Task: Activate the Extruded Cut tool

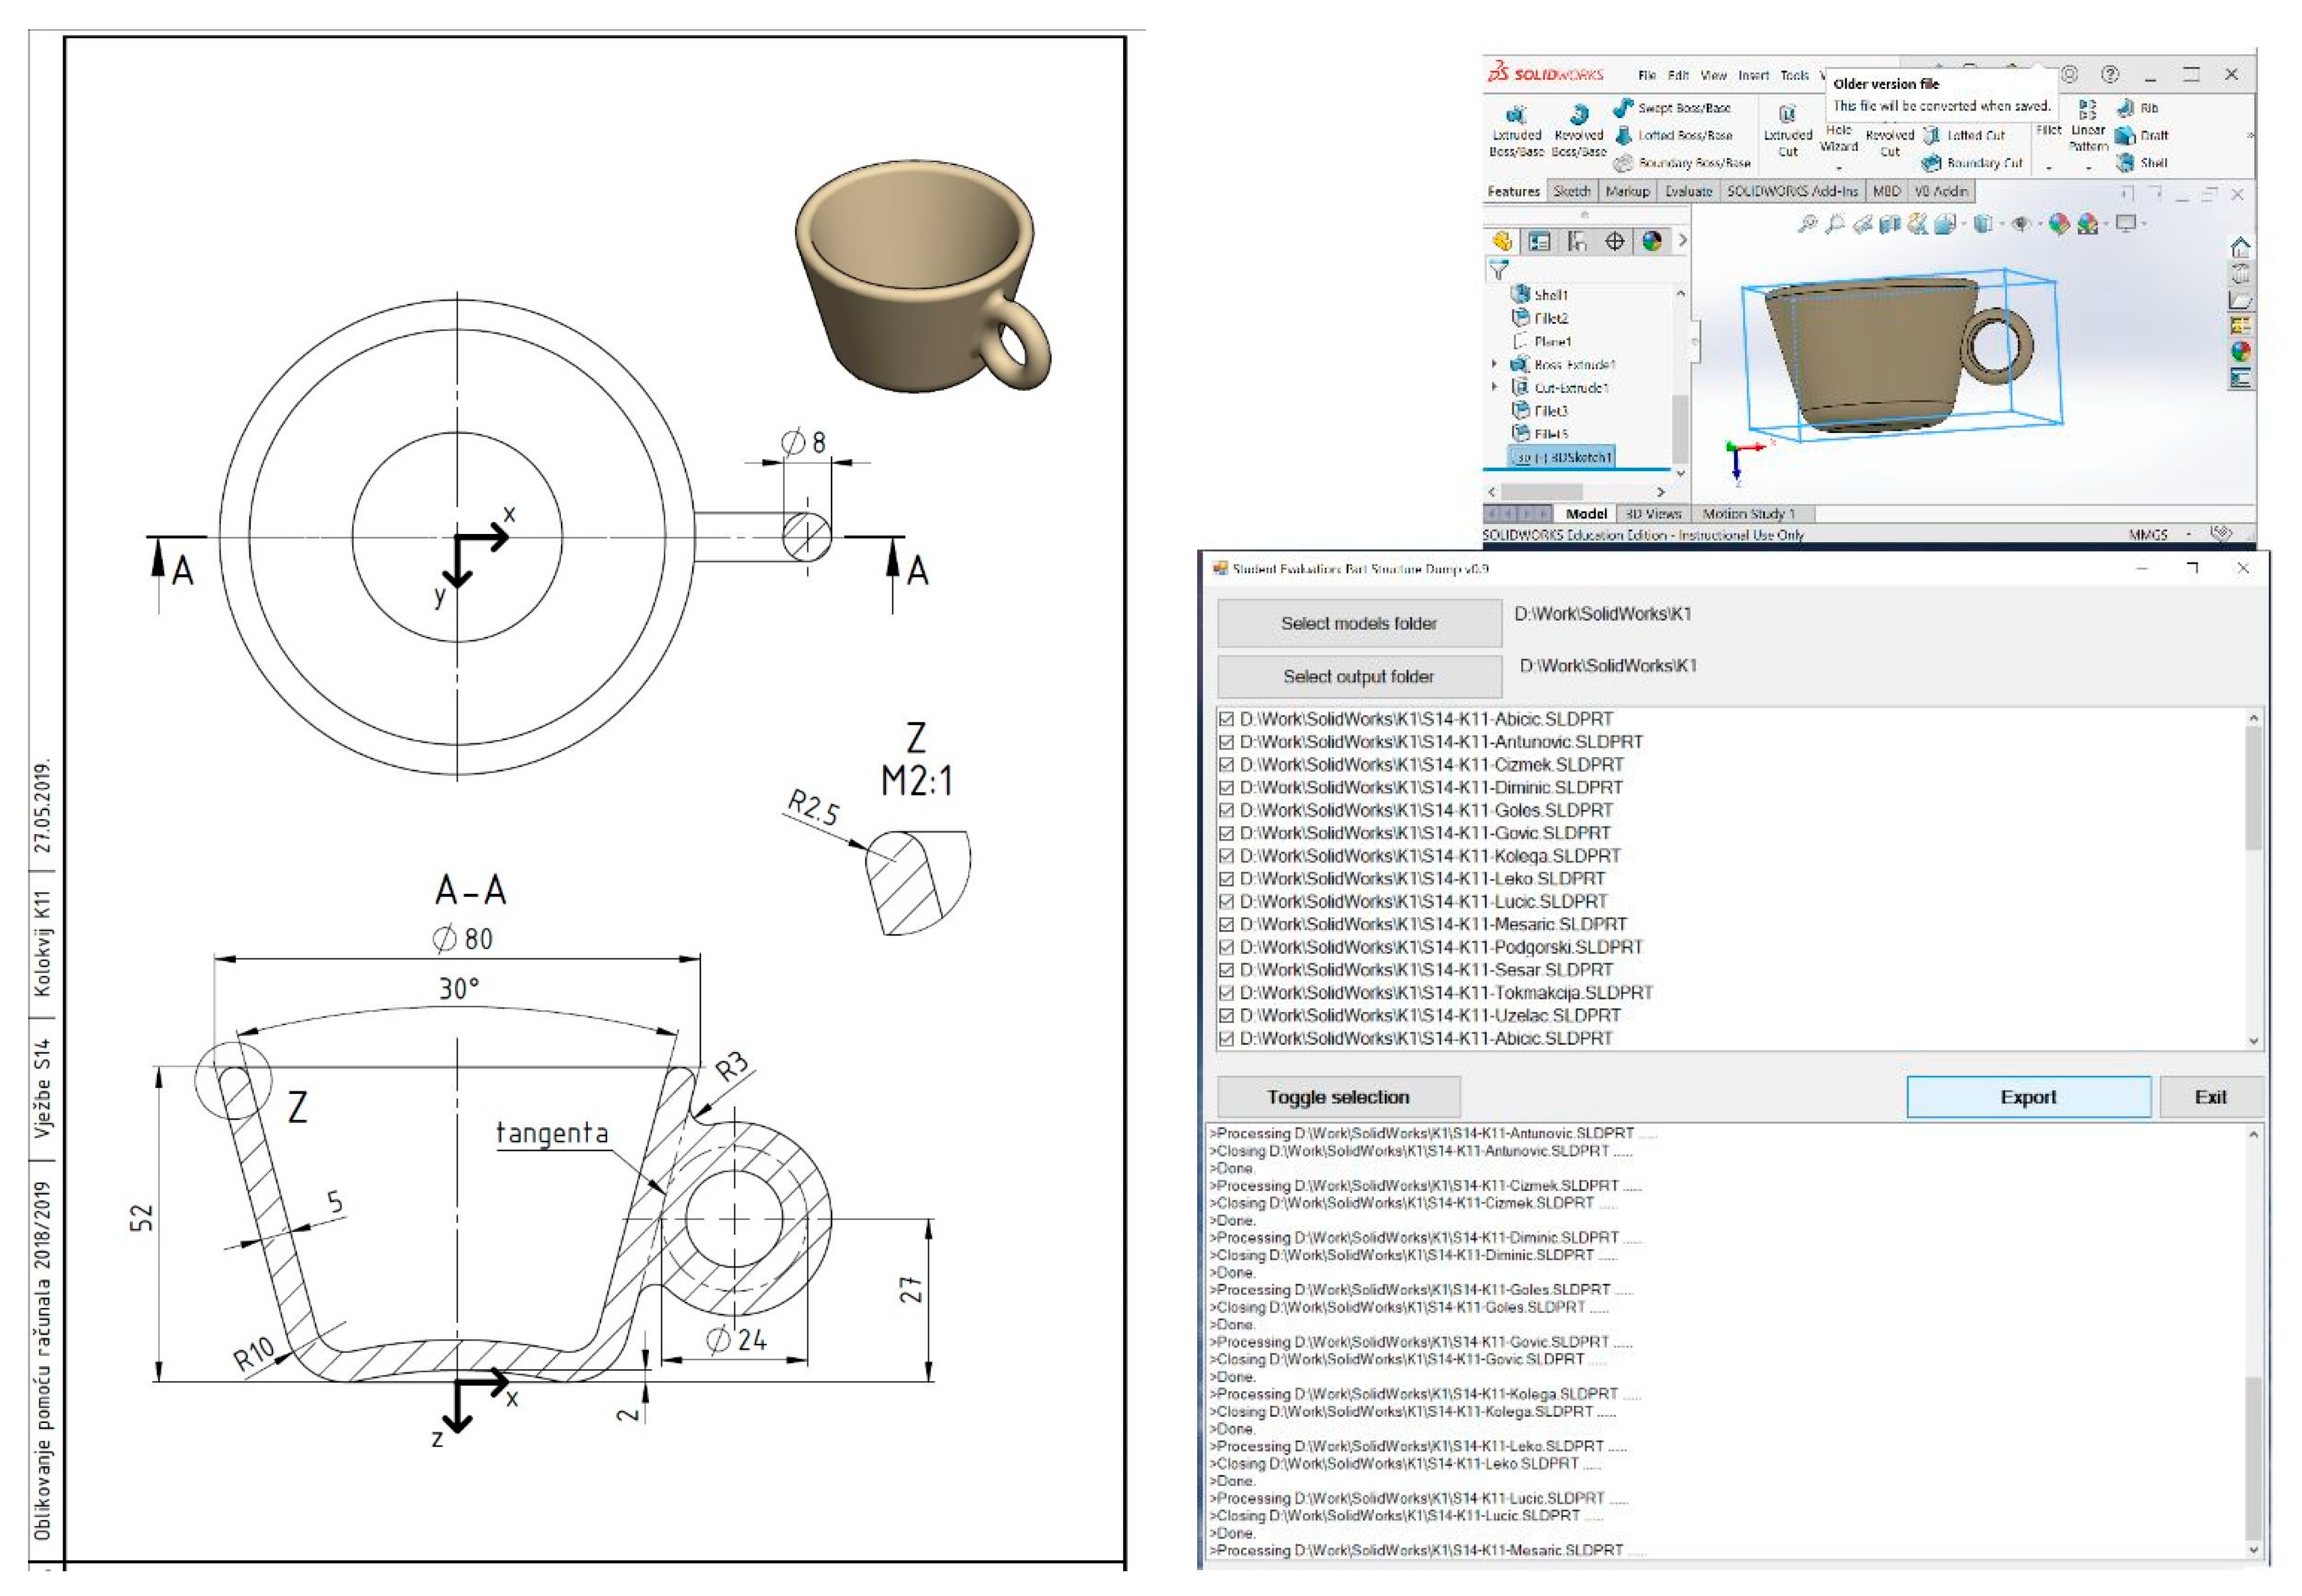Action: click(1787, 131)
